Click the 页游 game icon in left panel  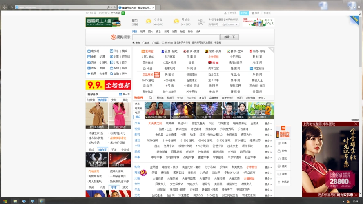point(89,62)
